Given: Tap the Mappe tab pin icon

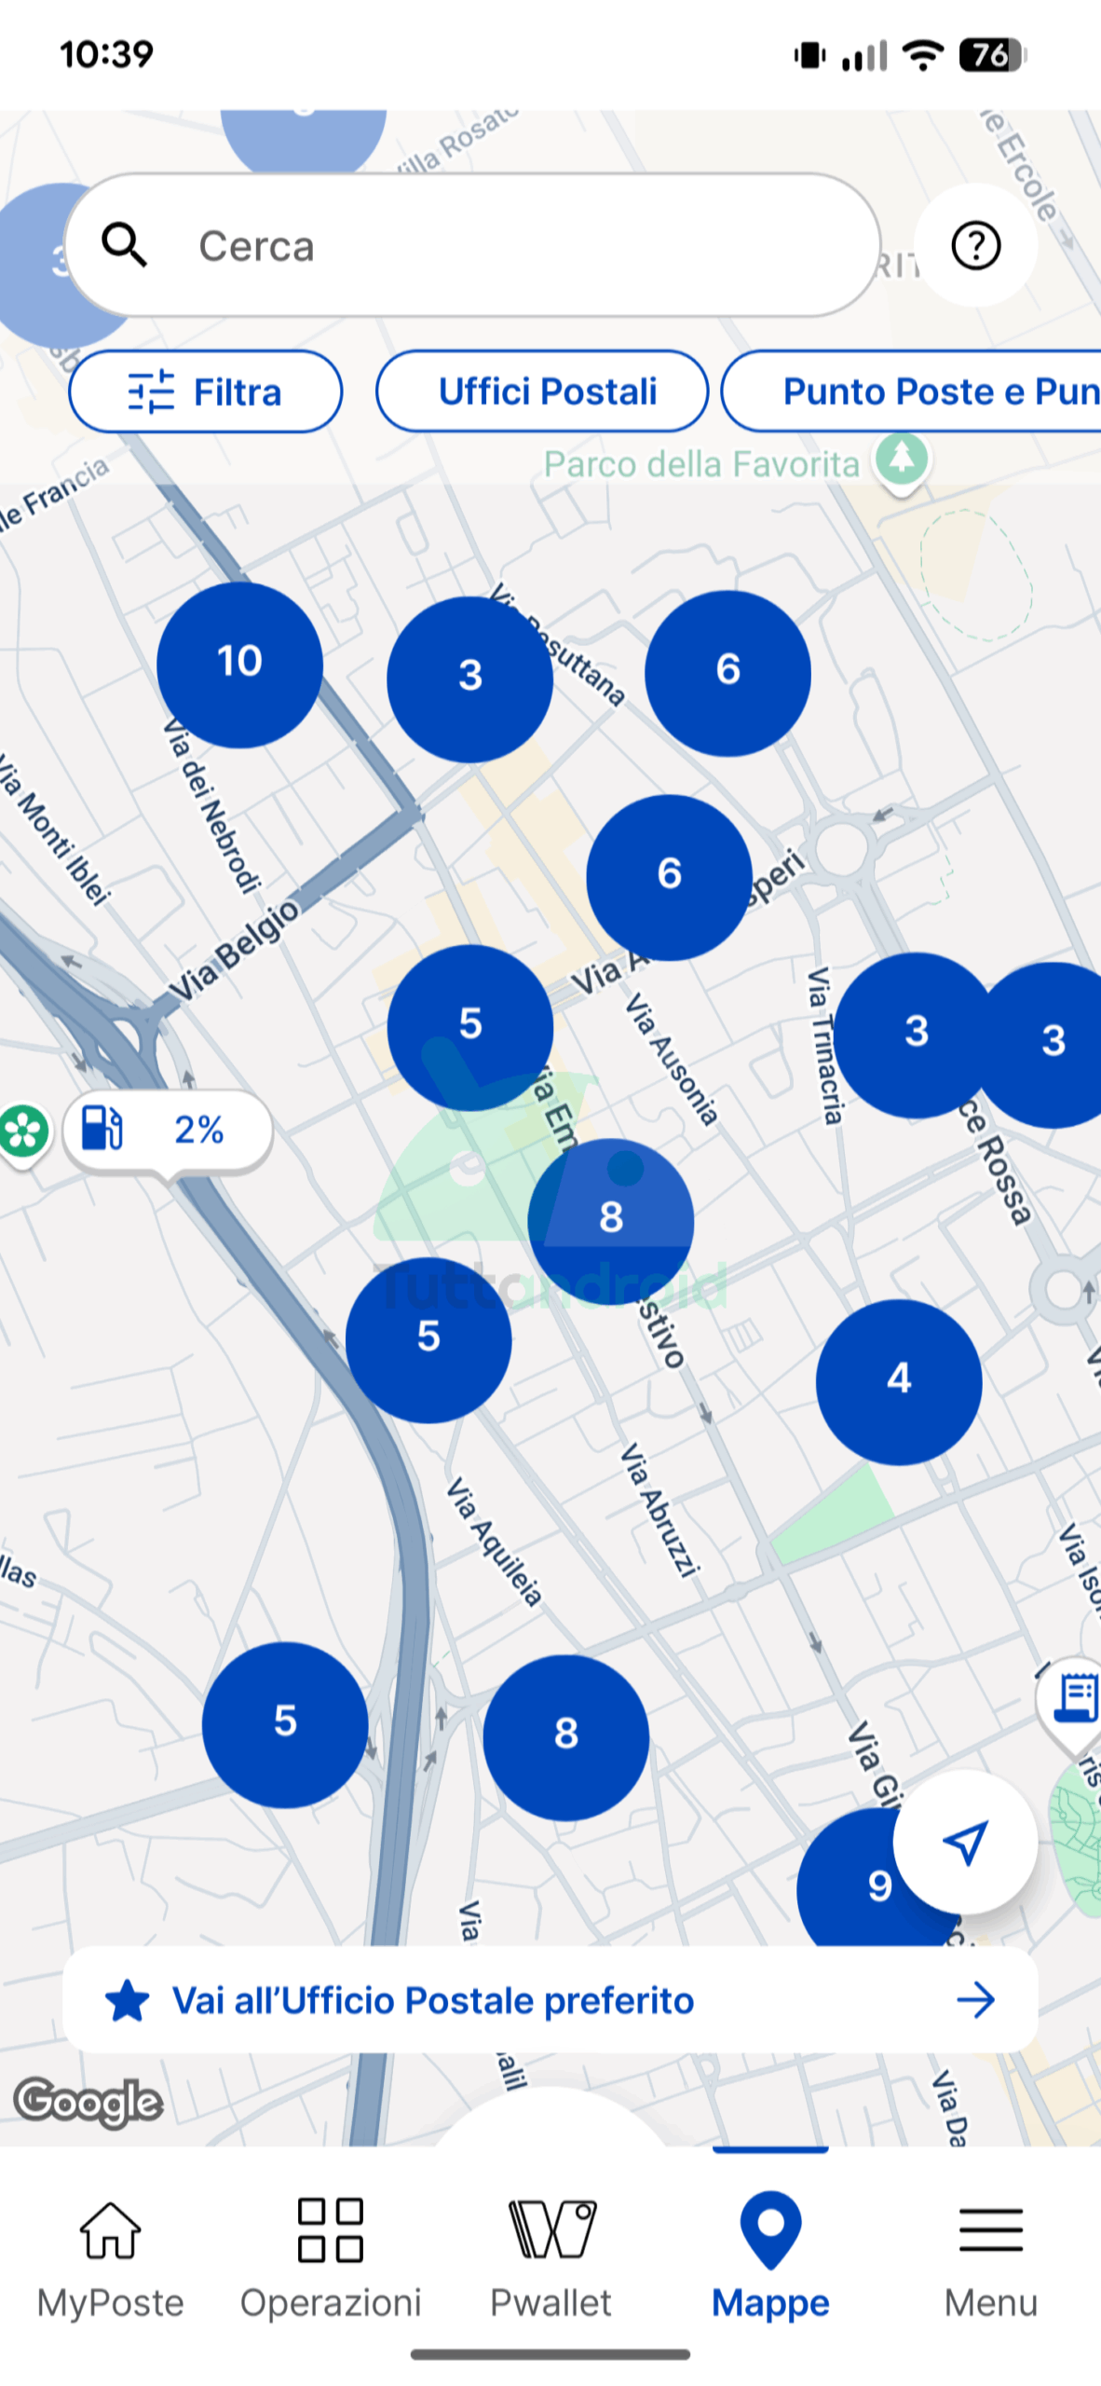Looking at the screenshot, I should 770,2229.
